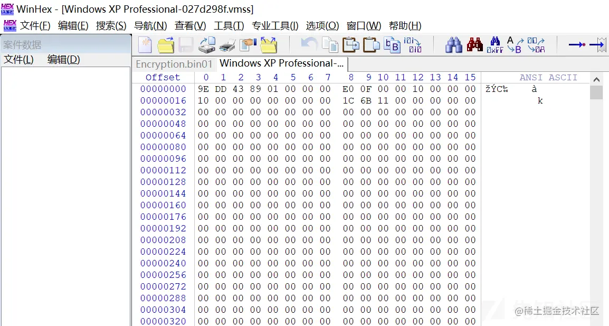Switch to the Encryption.bin01 tab
The image size is (609, 326).
[x=174, y=64]
